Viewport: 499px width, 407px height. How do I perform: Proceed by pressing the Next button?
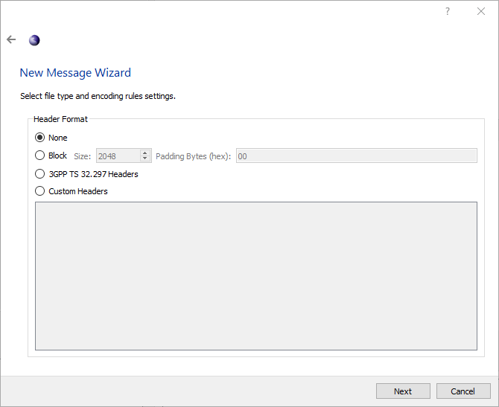click(x=403, y=391)
